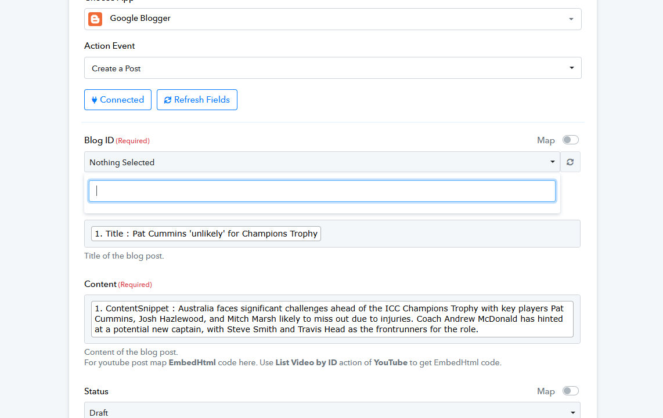Viewport: 663px width, 418px height.
Task: Click the bold 'List Video by ID' text
Action: (x=306, y=363)
